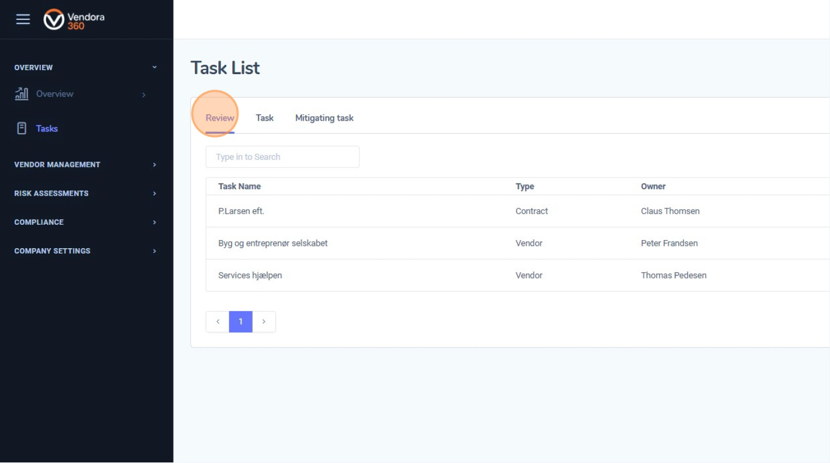Switch to the Task tab

click(264, 117)
